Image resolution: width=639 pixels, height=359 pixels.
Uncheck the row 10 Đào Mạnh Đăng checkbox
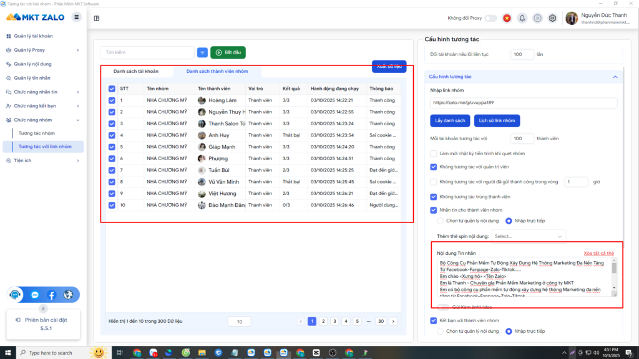(x=112, y=205)
